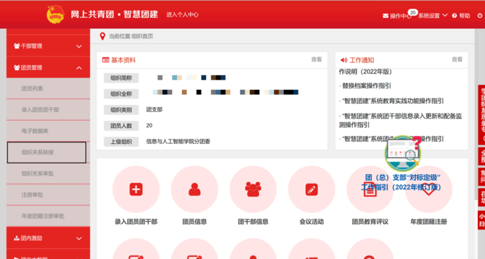This screenshot has height=259, width=485.
Task: Click the 基本资料 card icon
Action: (106, 60)
